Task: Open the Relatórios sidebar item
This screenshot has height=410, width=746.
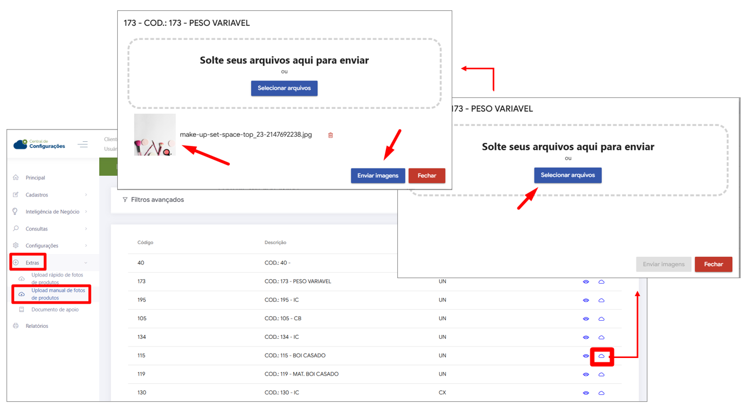Action: point(37,326)
